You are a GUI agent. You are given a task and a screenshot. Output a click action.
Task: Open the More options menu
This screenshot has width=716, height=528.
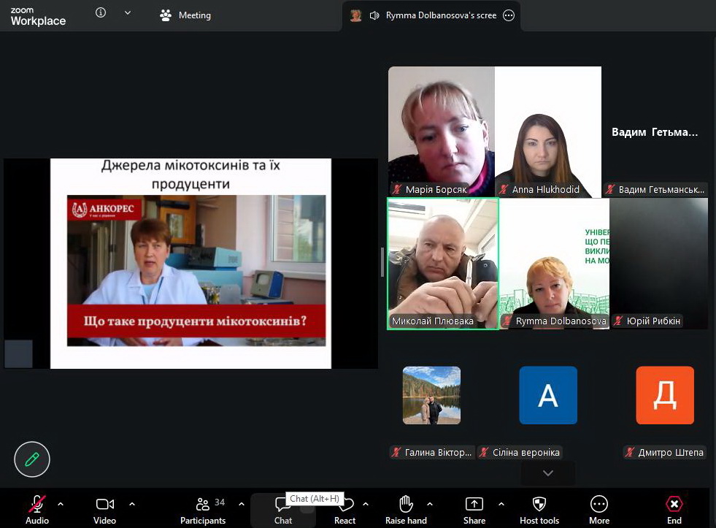click(599, 505)
